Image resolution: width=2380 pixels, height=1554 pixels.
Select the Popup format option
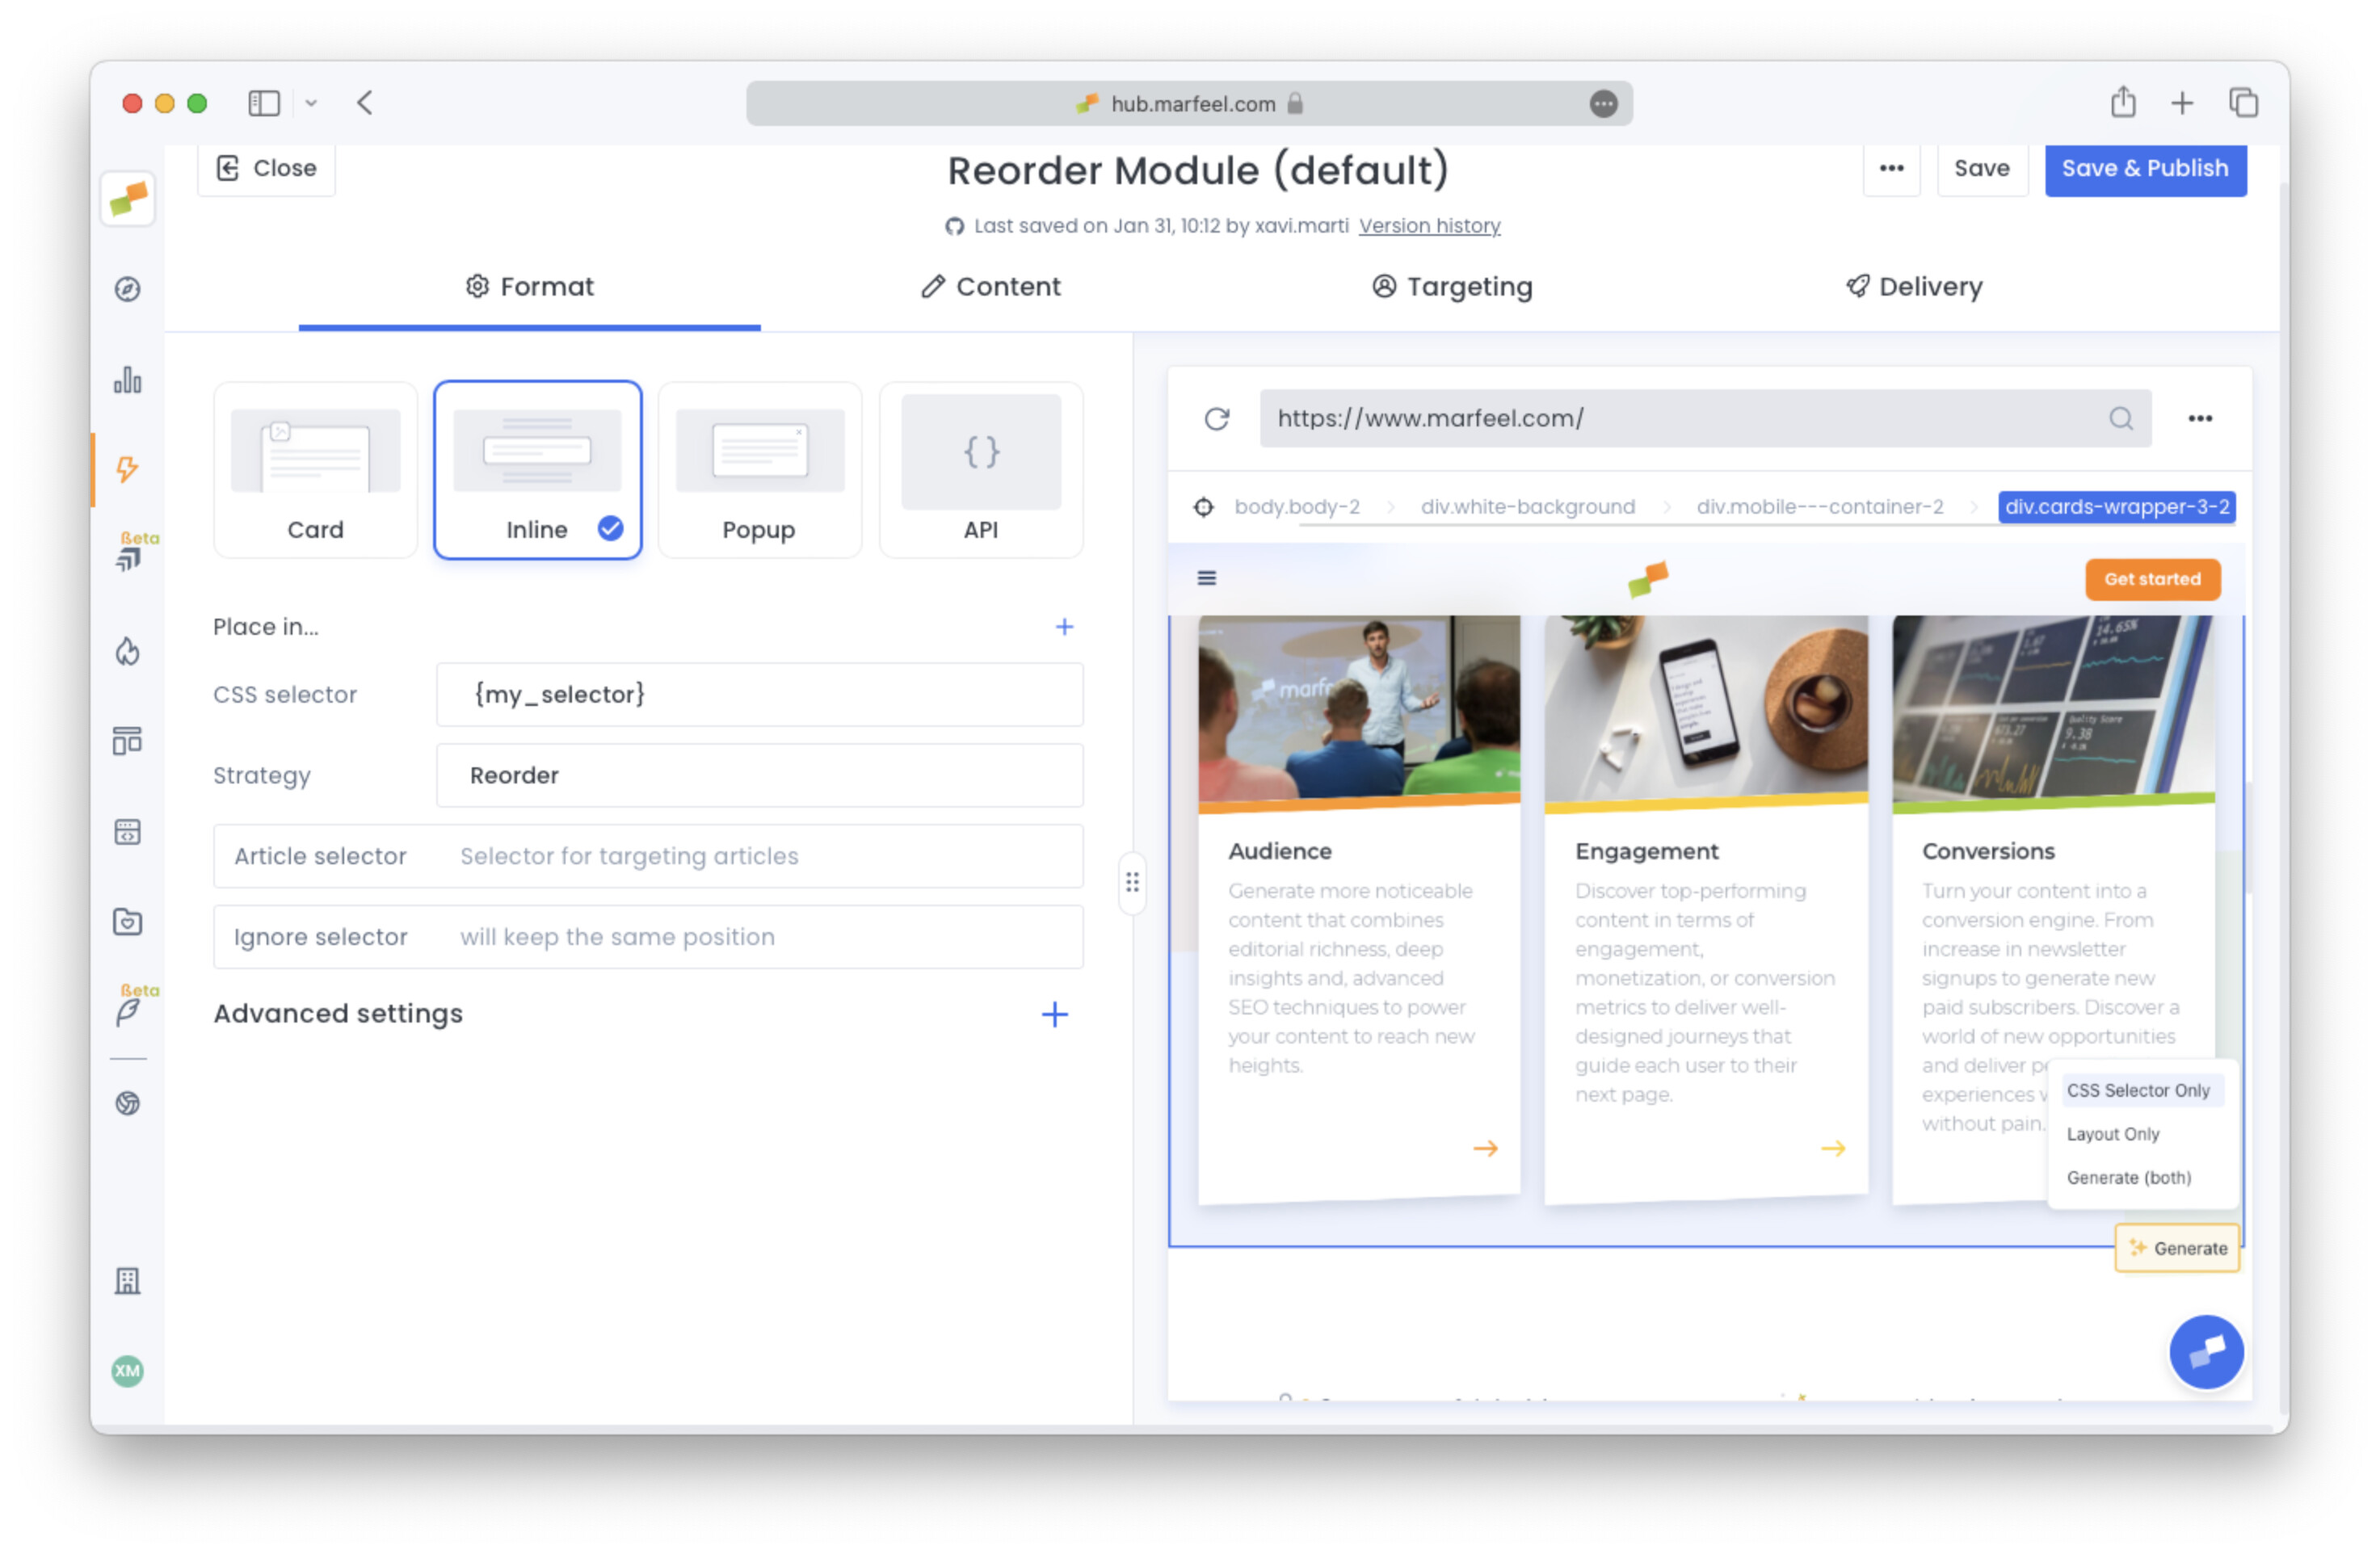[759, 470]
